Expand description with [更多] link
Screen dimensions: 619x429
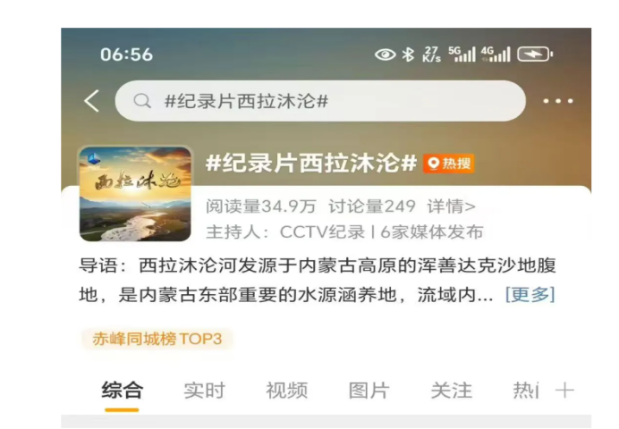(530, 294)
